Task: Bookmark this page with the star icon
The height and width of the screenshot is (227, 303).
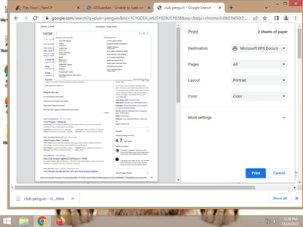Action: pyautogui.click(x=265, y=18)
